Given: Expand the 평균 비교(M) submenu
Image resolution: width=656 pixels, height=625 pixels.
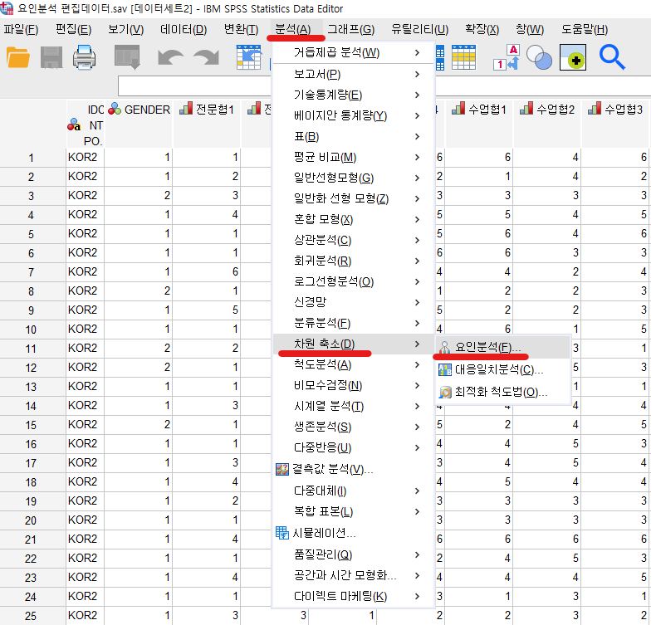Looking at the screenshot, I should 354,157.
